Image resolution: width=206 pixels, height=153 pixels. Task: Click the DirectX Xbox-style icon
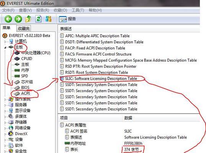tap(11, 134)
